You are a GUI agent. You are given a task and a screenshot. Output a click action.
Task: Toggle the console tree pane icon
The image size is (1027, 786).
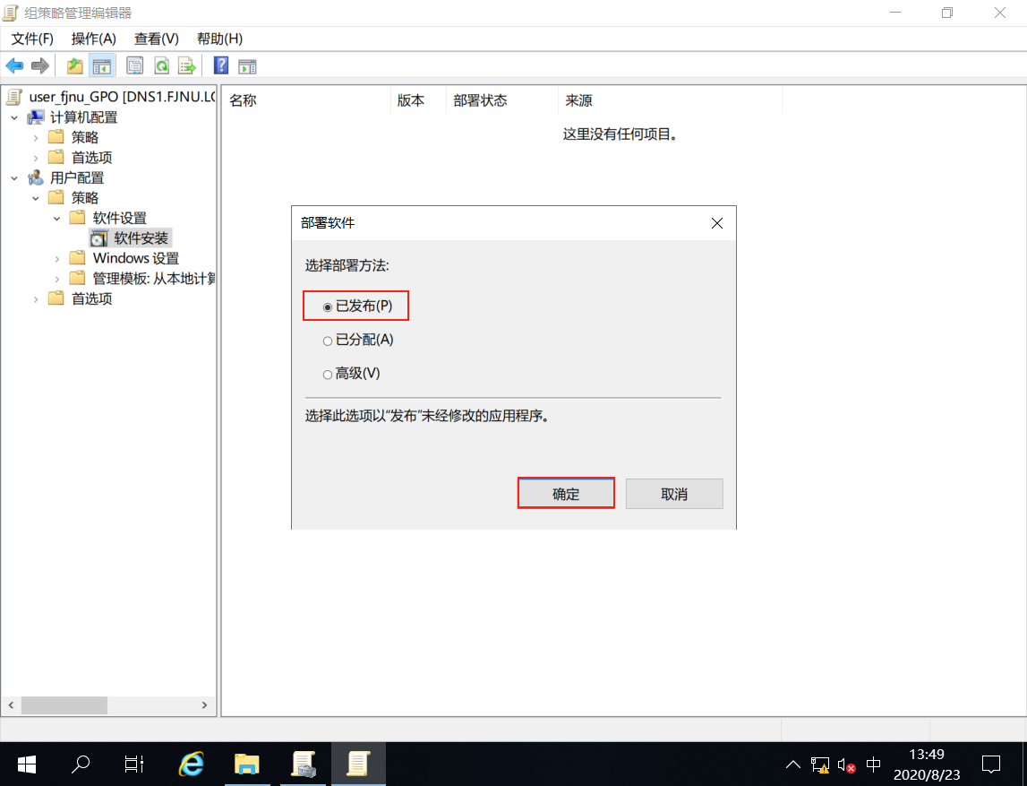click(x=101, y=65)
